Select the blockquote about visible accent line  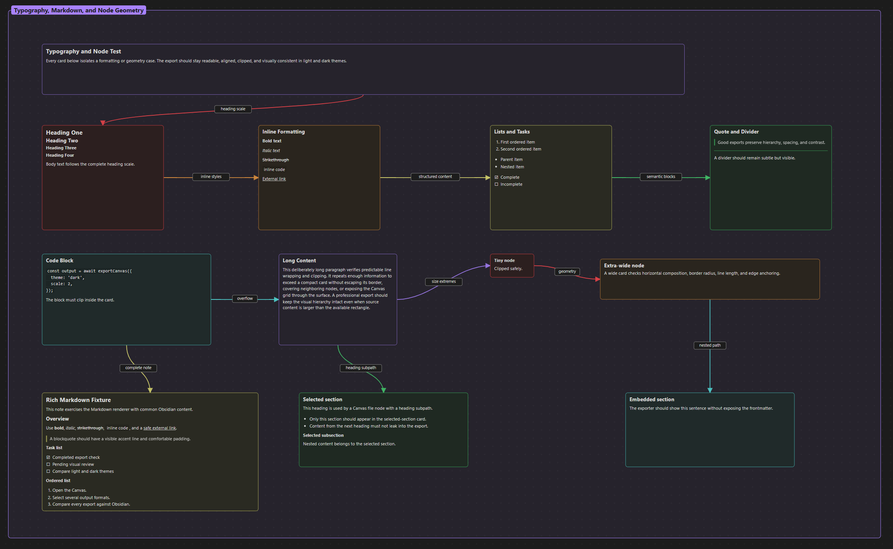(x=120, y=439)
